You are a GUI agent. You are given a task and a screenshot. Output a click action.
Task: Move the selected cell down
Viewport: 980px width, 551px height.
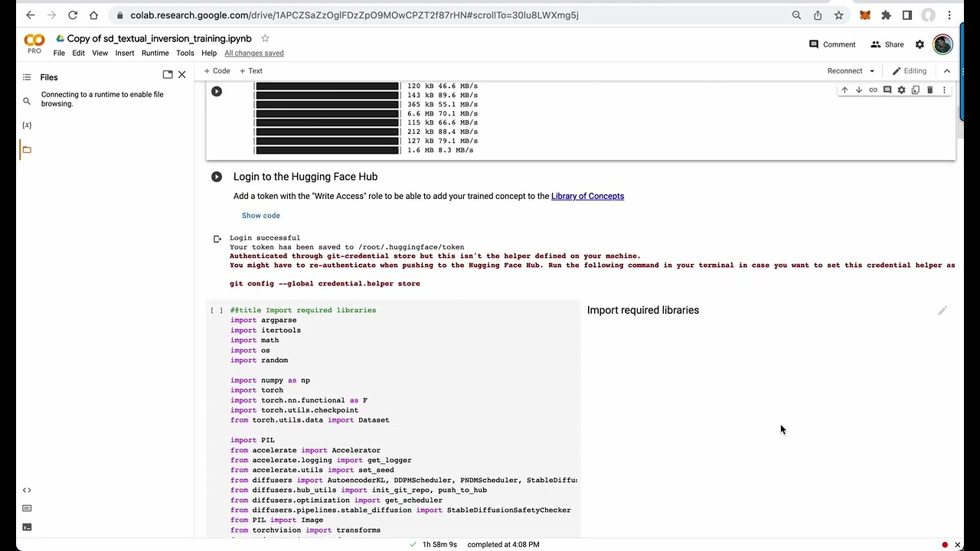pyautogui.click(x=859, y=90)
